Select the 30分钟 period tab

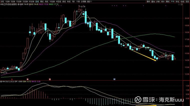coord(25,1)
